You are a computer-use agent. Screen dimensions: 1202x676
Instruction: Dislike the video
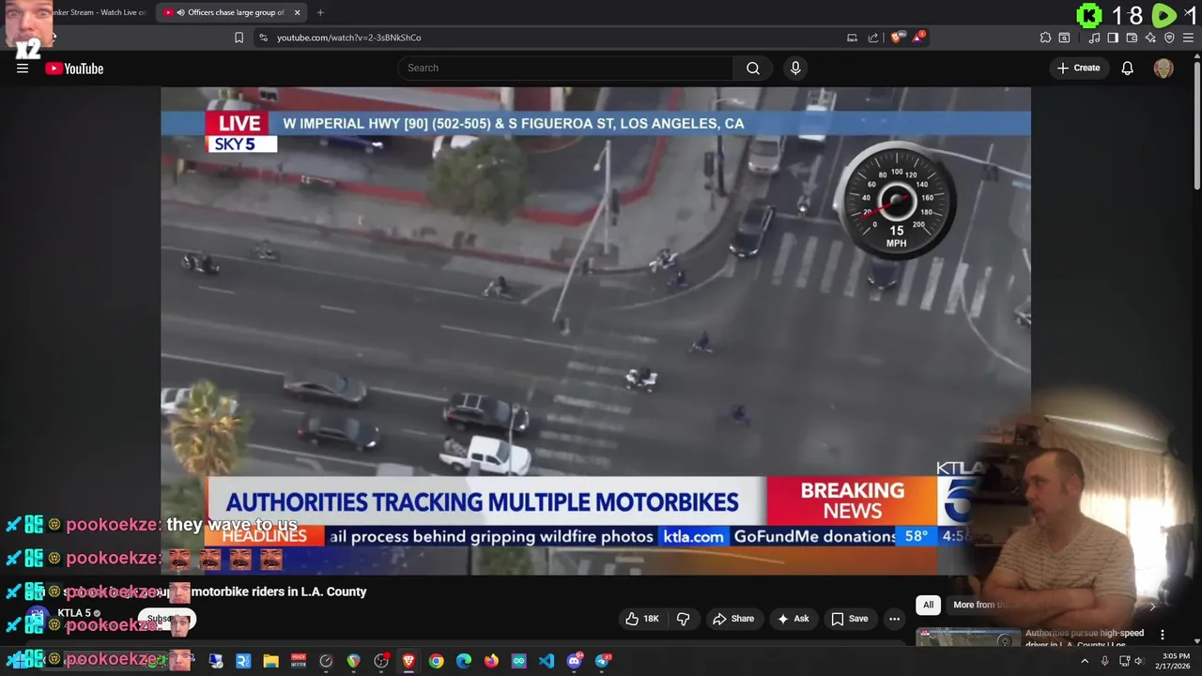pyautogui.click(x=684, y=619)
